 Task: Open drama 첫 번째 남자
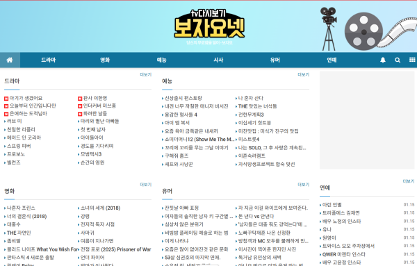tap(93, 129)
